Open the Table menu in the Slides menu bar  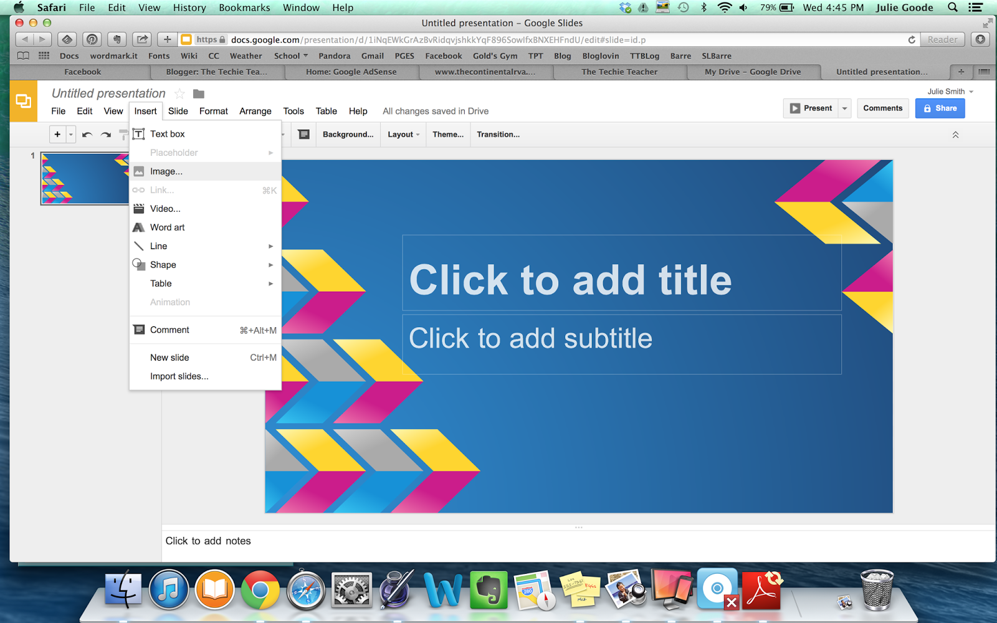click(x=327, y=112)
